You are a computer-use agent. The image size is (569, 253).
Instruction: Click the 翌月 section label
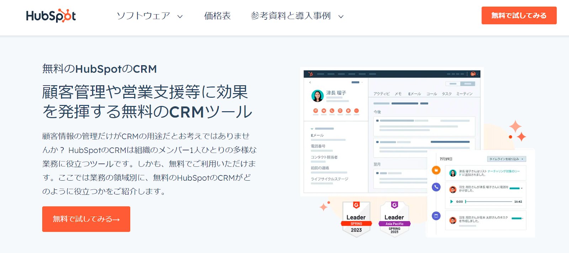[377, 165]
